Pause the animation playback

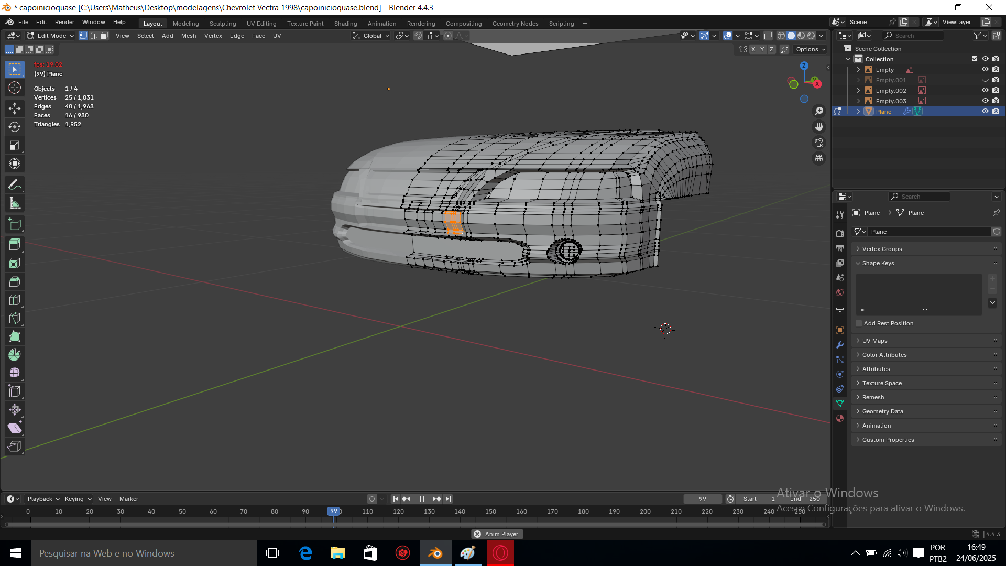click(422, 499)
